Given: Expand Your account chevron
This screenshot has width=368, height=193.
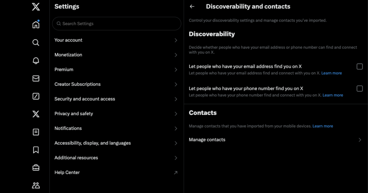Looking at the screenshot, I should pyautogui.click(x=176, y=40).
